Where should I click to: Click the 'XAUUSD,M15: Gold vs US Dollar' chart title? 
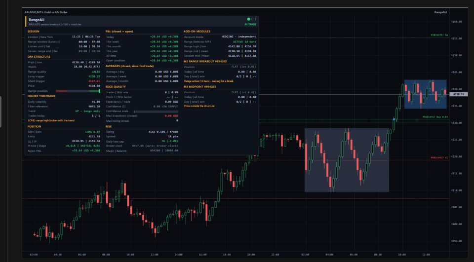[x=46, y=12]
